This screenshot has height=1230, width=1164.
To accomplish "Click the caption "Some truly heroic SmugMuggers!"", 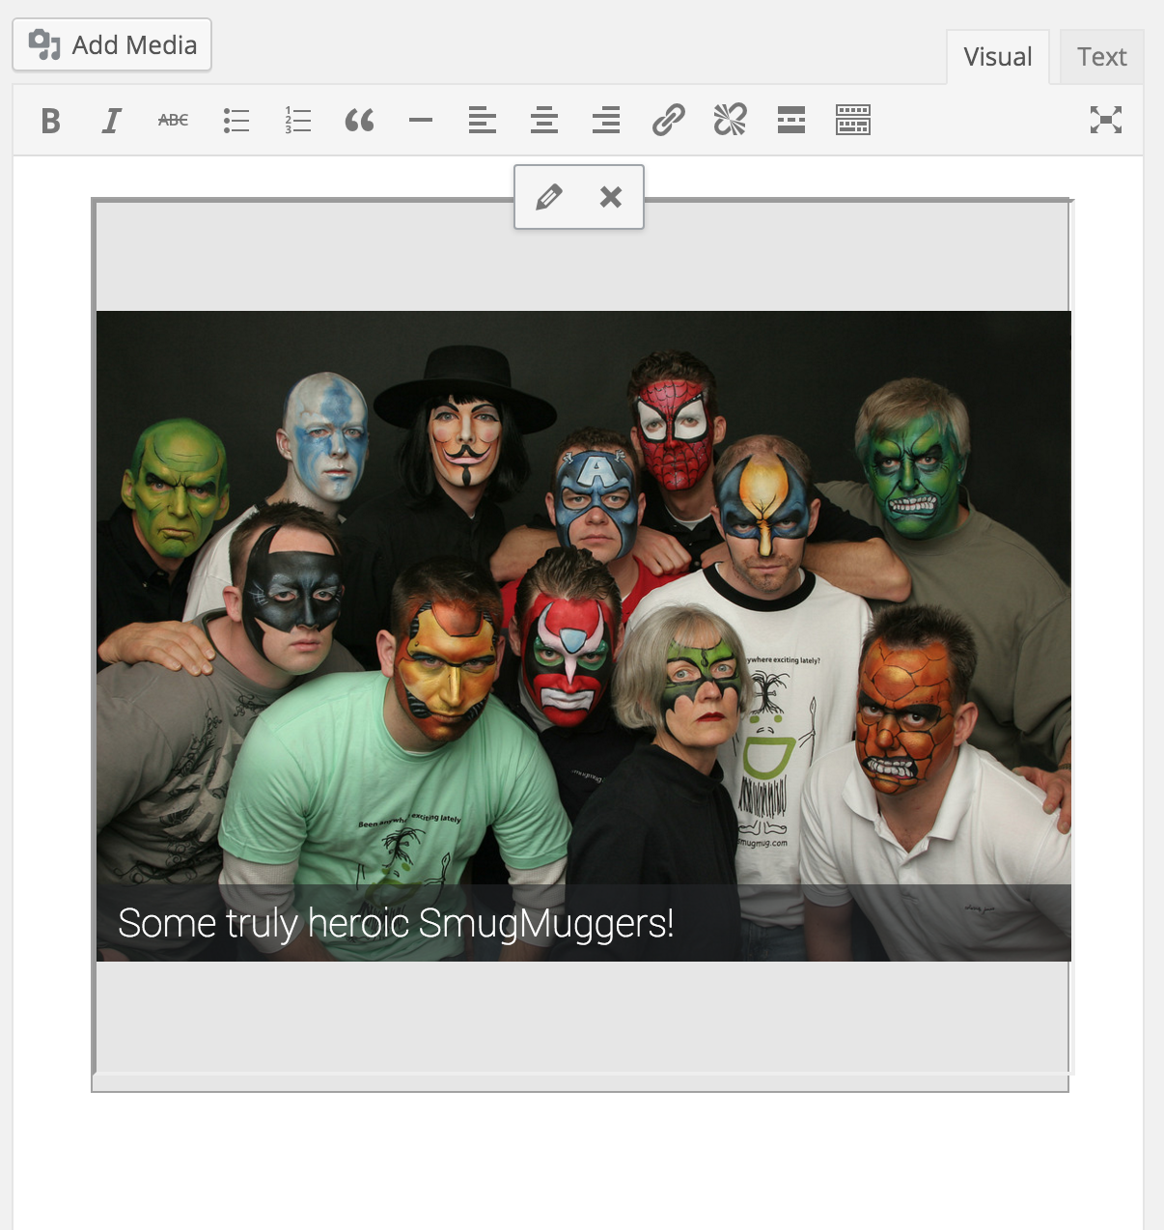I will tap(396, 924).
